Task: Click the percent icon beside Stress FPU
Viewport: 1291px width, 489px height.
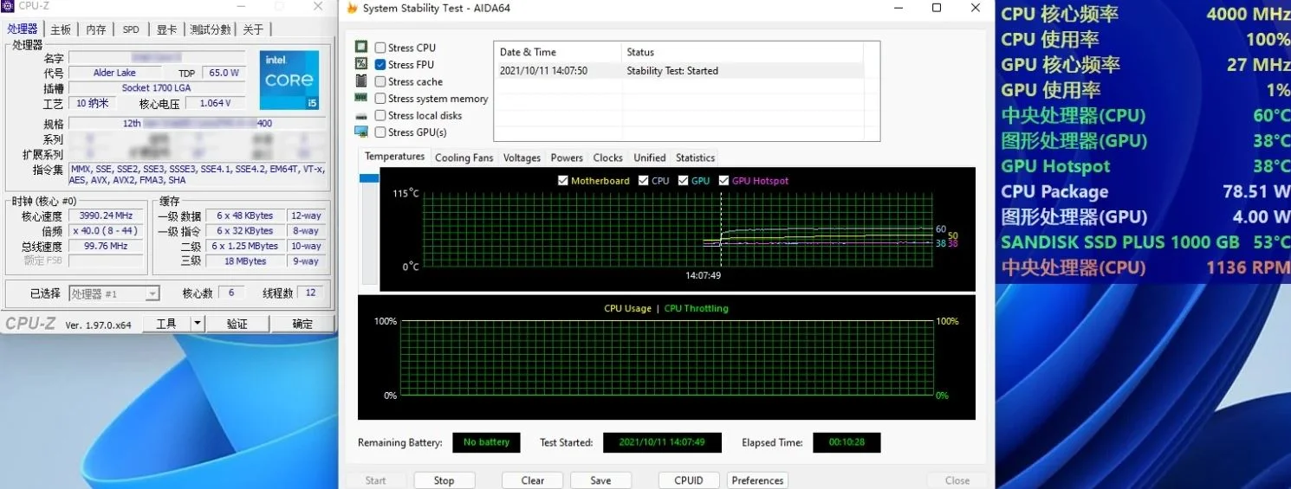Action: click(x=361, y=64)
